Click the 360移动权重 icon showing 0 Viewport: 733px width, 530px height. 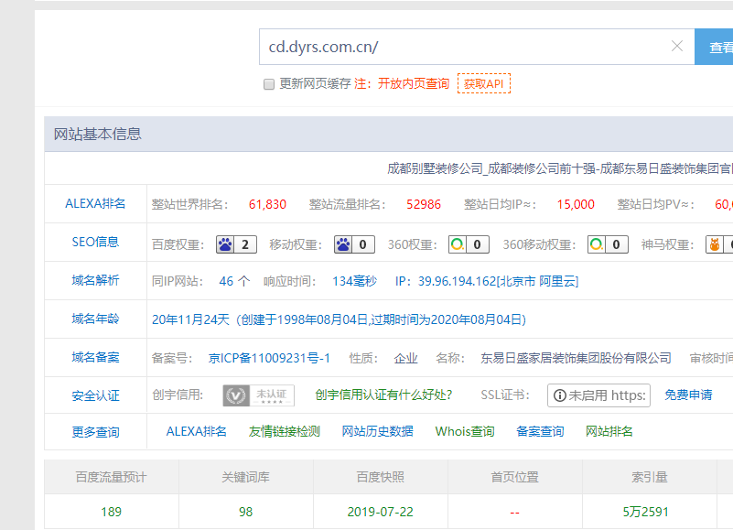coord(596,243)
